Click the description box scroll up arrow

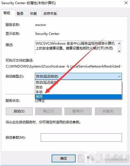[119, 44]
